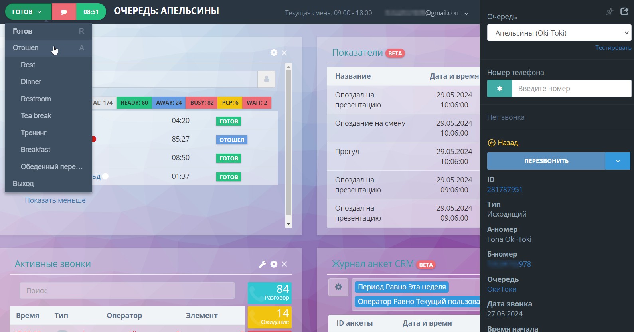Close the operators widget
Screen dimensions: 634x332
click(284, 53)
